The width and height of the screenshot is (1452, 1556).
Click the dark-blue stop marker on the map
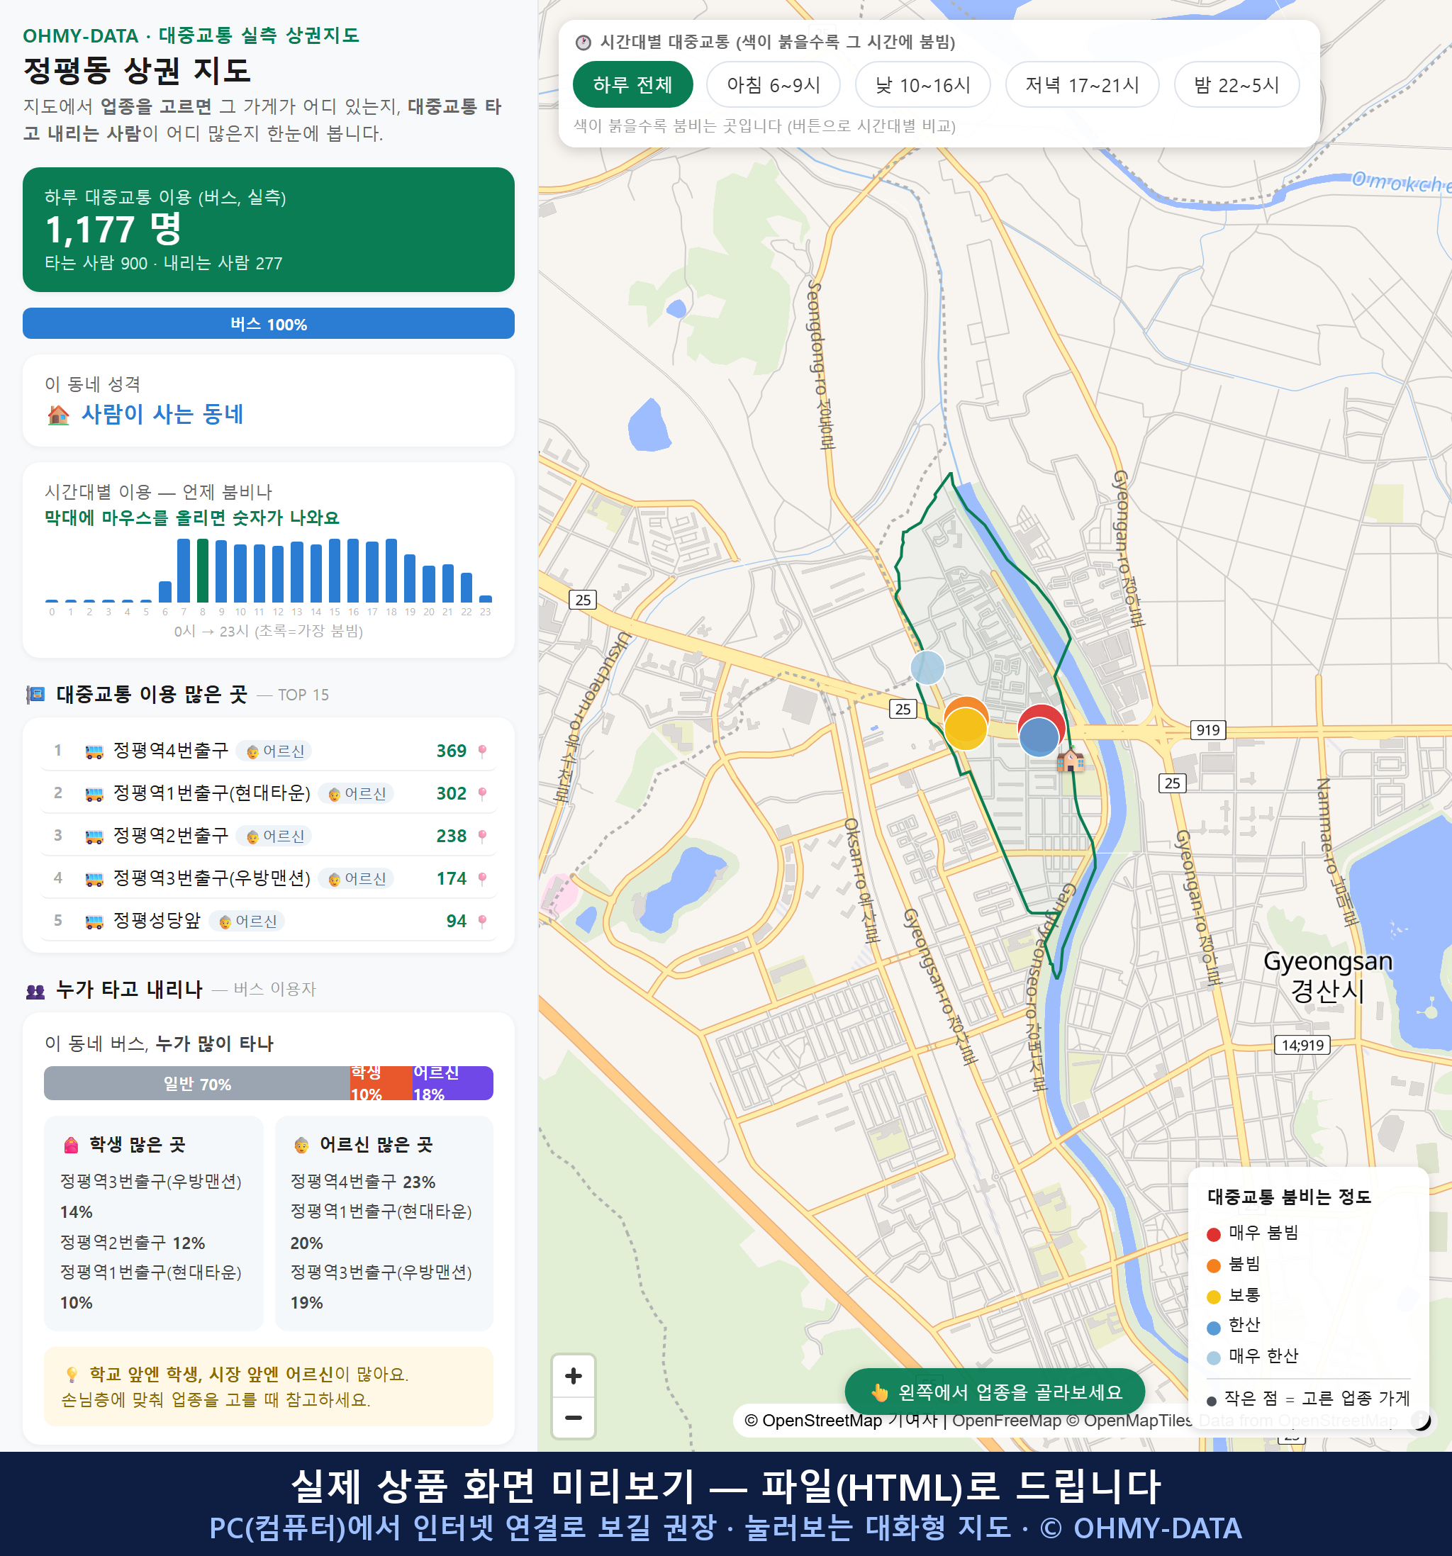(x=1039, y=737)
